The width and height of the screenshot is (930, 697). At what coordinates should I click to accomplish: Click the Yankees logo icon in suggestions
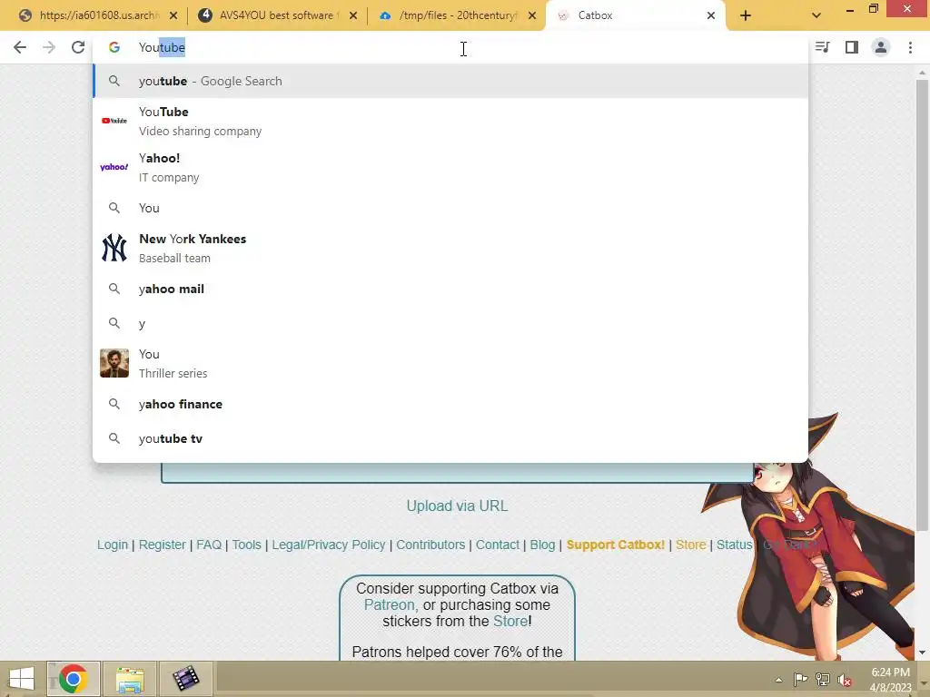pyautogui.click(x=114, y=248)
